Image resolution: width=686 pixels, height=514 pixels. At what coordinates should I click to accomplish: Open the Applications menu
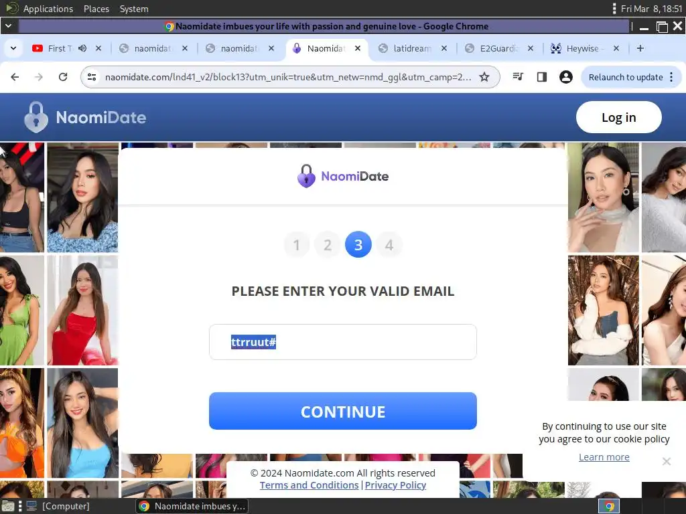tap(48, 9)
